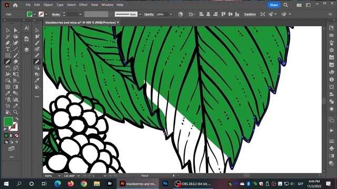Image resolution: width=337 pixels, height=189 pixels.
Task: Open the Edit menu
Action: click(x=37, y=5)
